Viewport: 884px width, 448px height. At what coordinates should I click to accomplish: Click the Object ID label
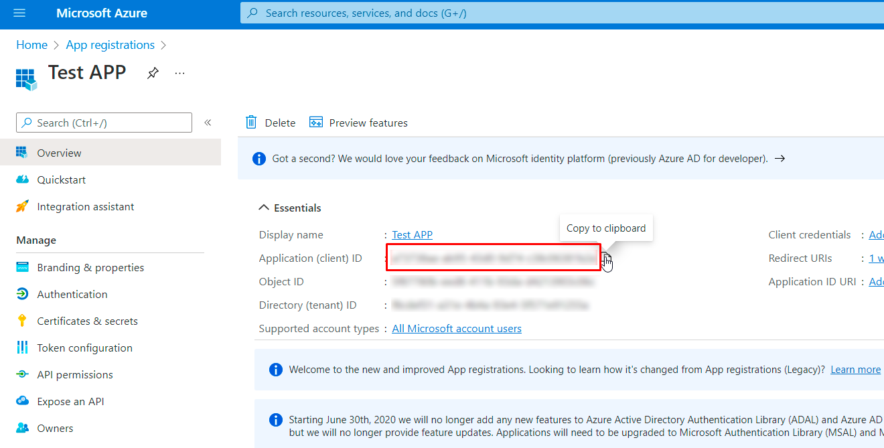281,282
